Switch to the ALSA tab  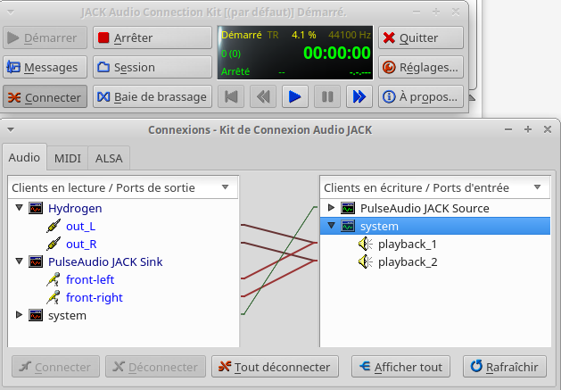[109, 158]
